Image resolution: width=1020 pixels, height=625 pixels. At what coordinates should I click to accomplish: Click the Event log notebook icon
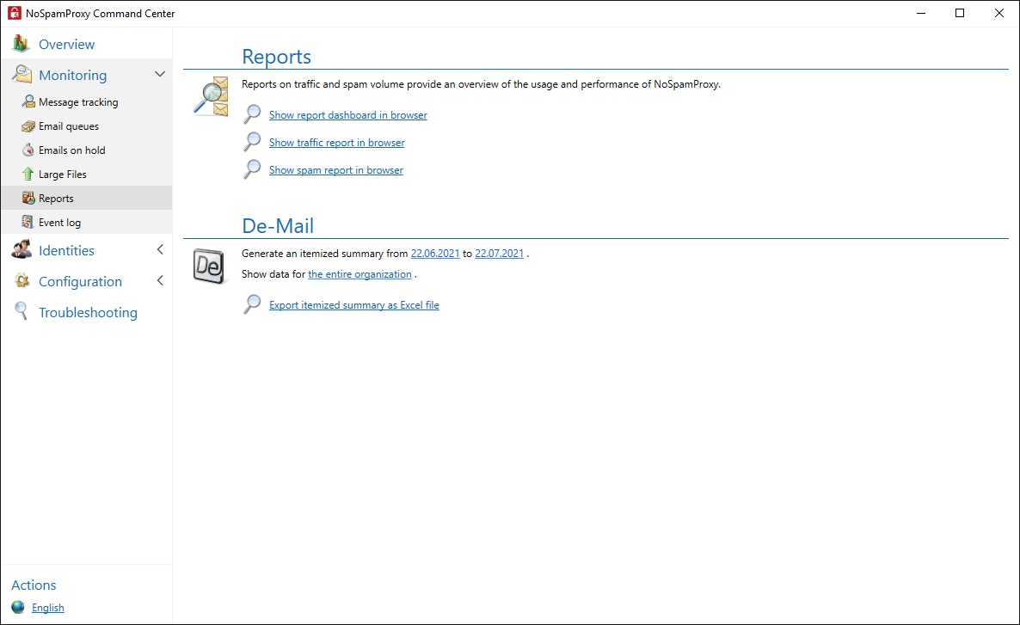pos(28,222)
